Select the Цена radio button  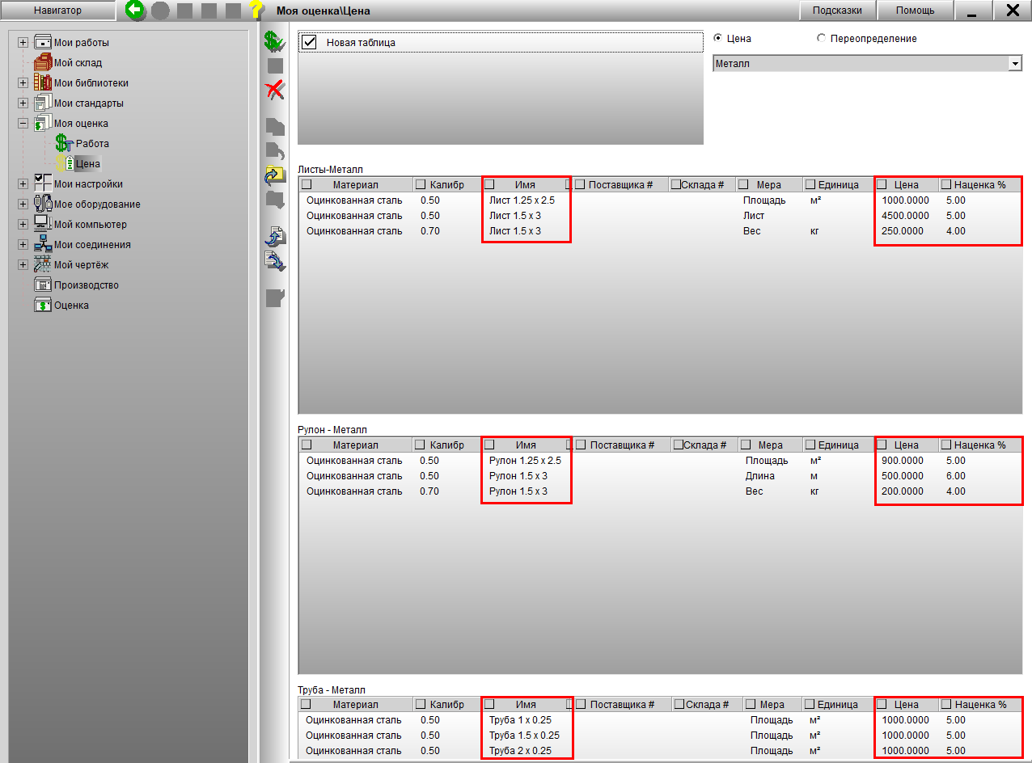717,38
